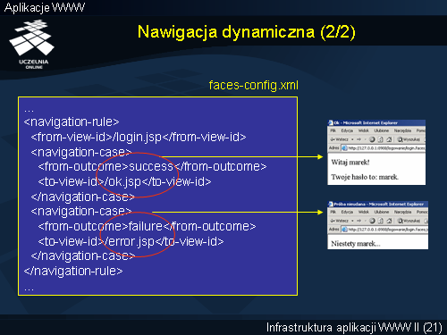Image resolution: width=447 pixels, height=335 pixels.
Task: Click Wyszukaj search in Próba nieudana window
Action: 409,221
